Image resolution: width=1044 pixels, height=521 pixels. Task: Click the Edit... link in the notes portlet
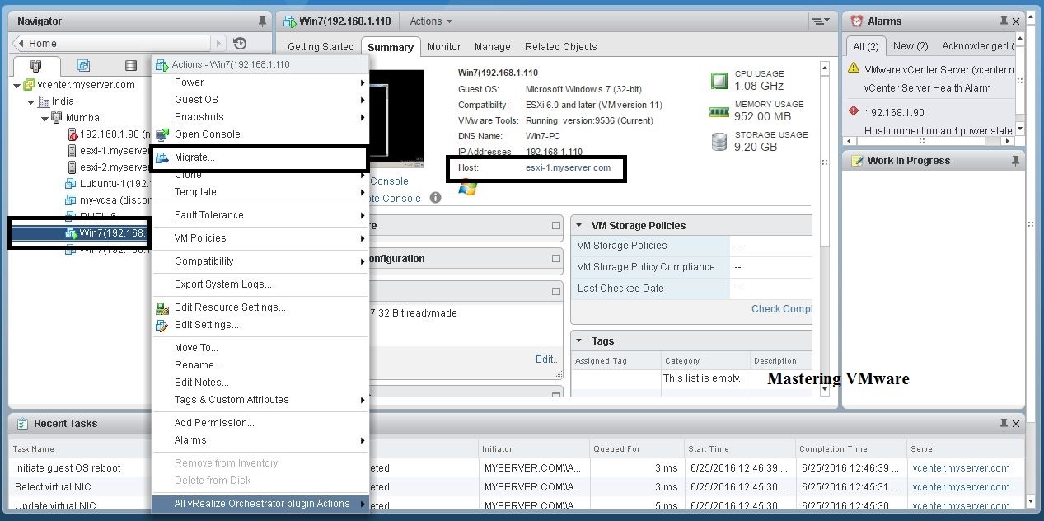click(547, 359)
